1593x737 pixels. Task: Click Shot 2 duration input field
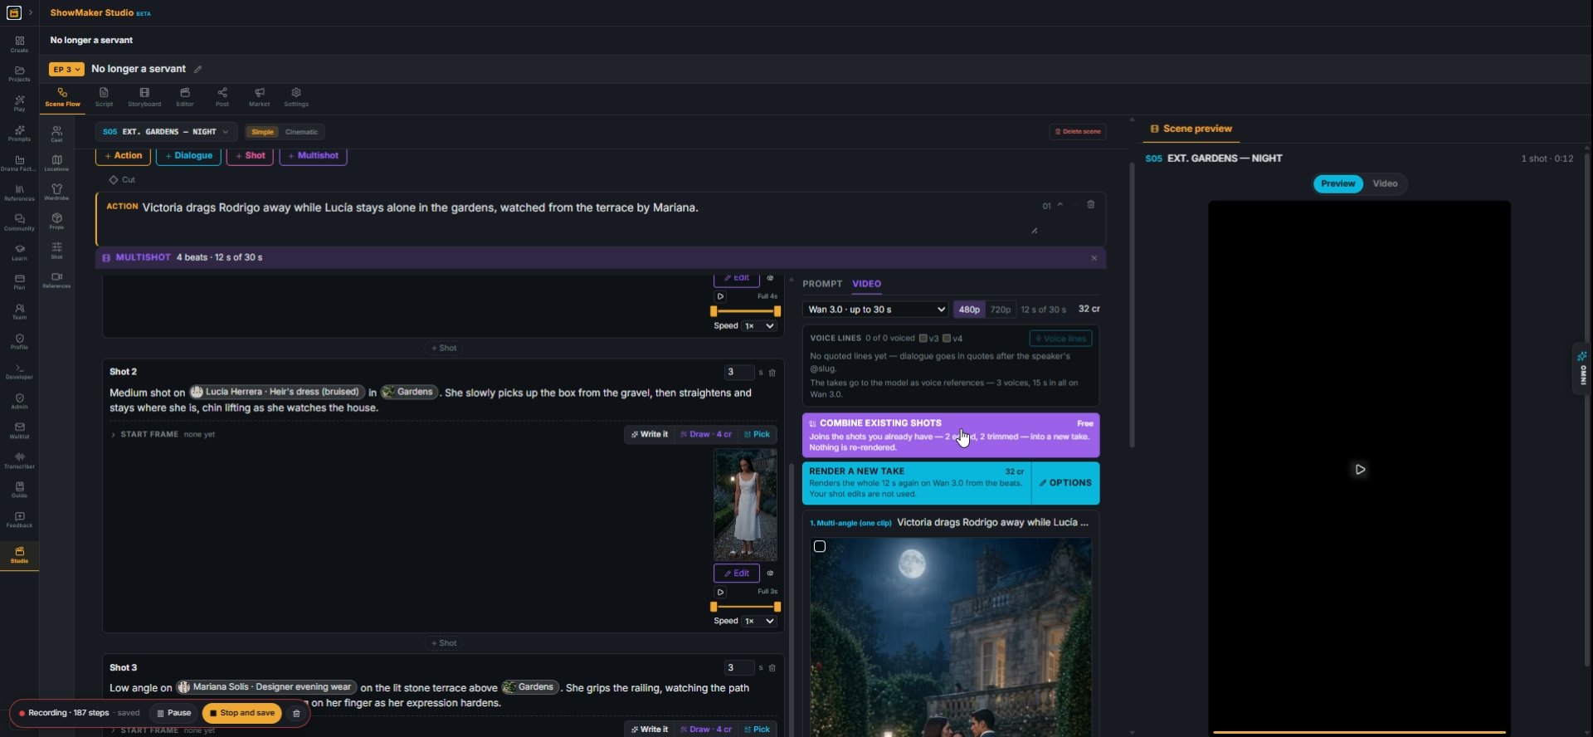point(738,373)
